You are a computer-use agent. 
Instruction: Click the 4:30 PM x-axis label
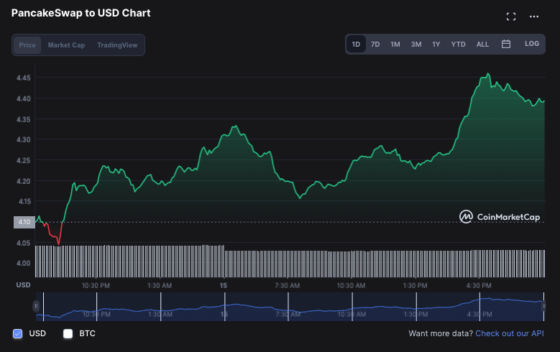(x=479, y=286)
